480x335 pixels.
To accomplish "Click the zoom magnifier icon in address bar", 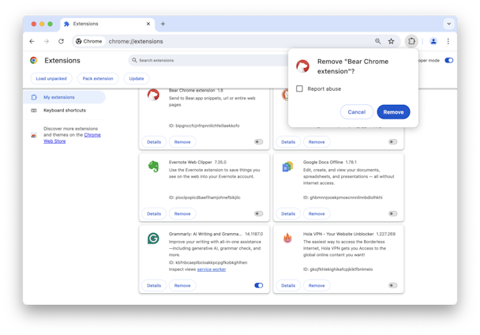I will (377, 41).
